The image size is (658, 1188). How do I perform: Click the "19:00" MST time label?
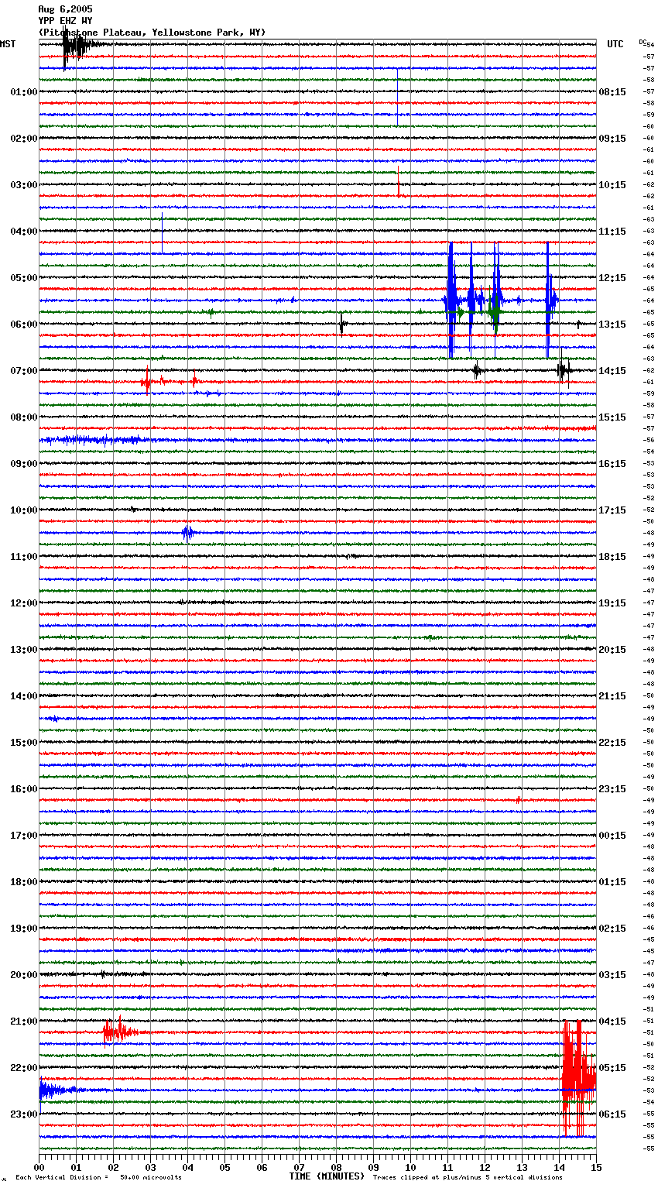pyautogui.click(x=23, y=929)
